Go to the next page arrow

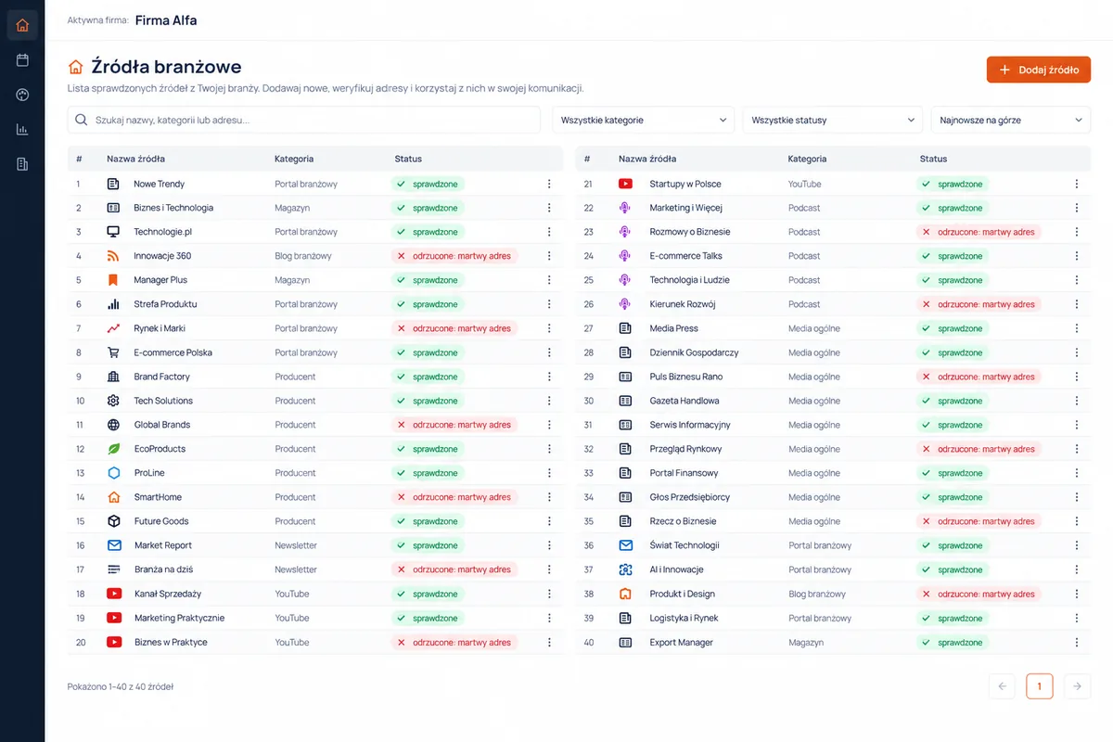(x=1077, y=686)
